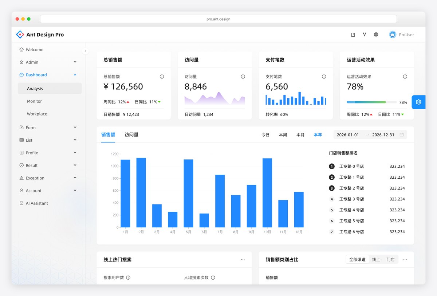Click the Form edit icon
The width and height of the screenshot is (437, 296).
[21, 127]
